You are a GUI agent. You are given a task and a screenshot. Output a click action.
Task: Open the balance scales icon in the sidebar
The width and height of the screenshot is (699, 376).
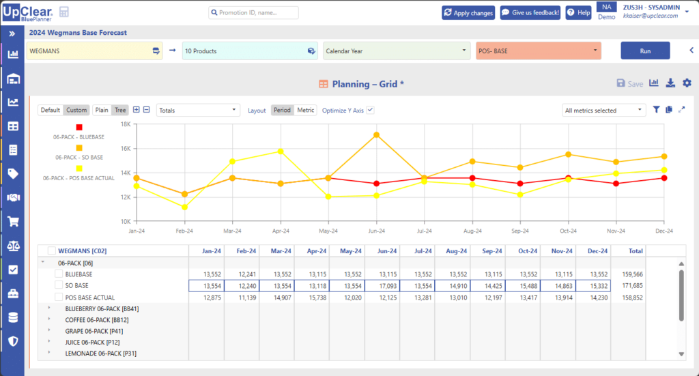coord(13,246)
